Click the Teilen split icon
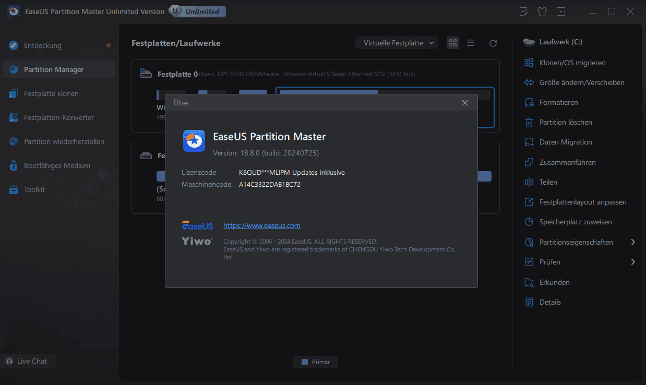Image resolution: width=646 pixels, height=385 pixels. pyautogui.click(x=529, y=182)
